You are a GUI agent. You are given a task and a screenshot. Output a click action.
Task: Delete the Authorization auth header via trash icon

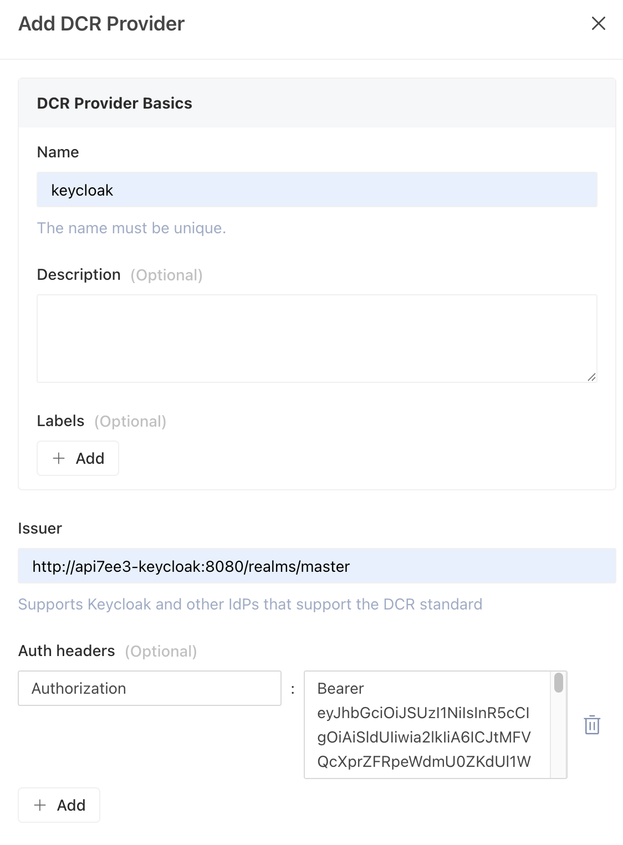click(592, 725)
